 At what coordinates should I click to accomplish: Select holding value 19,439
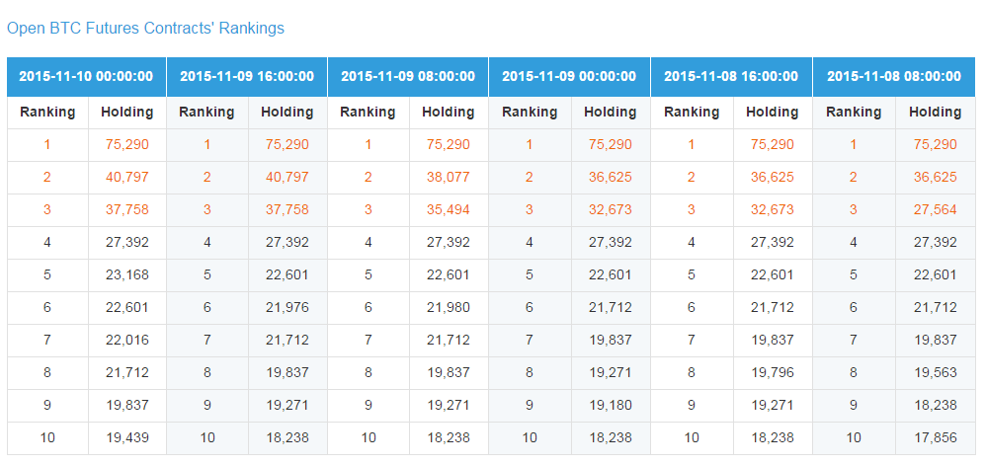[127, 438]
